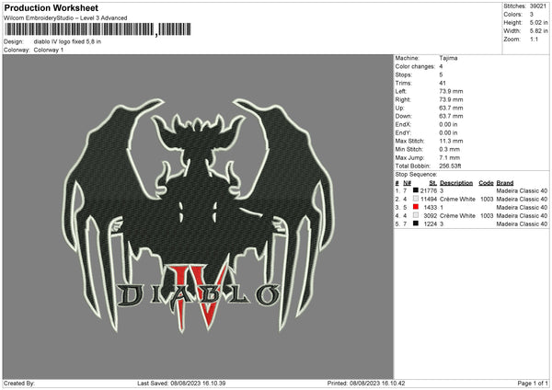This screenshot has width=552, height=390.
Task: Click the 'Colorway 1' value
Action: click(x=49, y=50)
